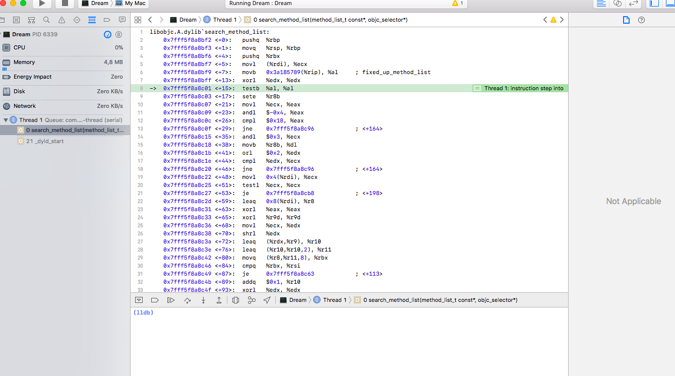Open the Network gauge
The image size is (675, 376).
[65, 106]
